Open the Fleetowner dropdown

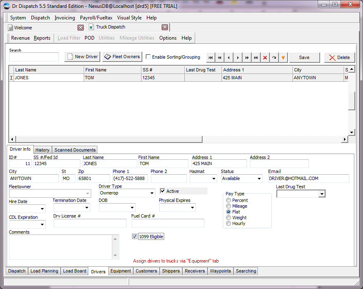(87, 194)
